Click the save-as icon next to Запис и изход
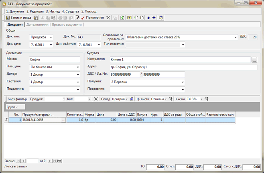The image size is (264, 173). coord(36,18)
